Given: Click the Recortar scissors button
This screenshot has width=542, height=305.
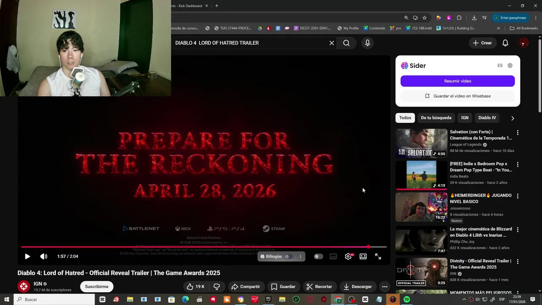Looking at the screenshot, I should [x=319, y=287].
